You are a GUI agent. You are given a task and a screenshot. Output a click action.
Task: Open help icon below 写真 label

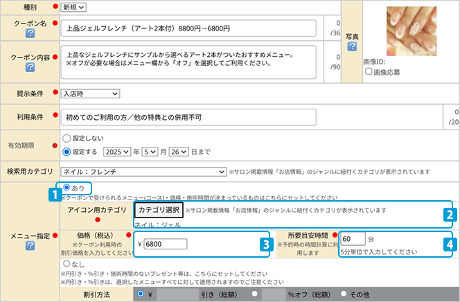point(352,46)
